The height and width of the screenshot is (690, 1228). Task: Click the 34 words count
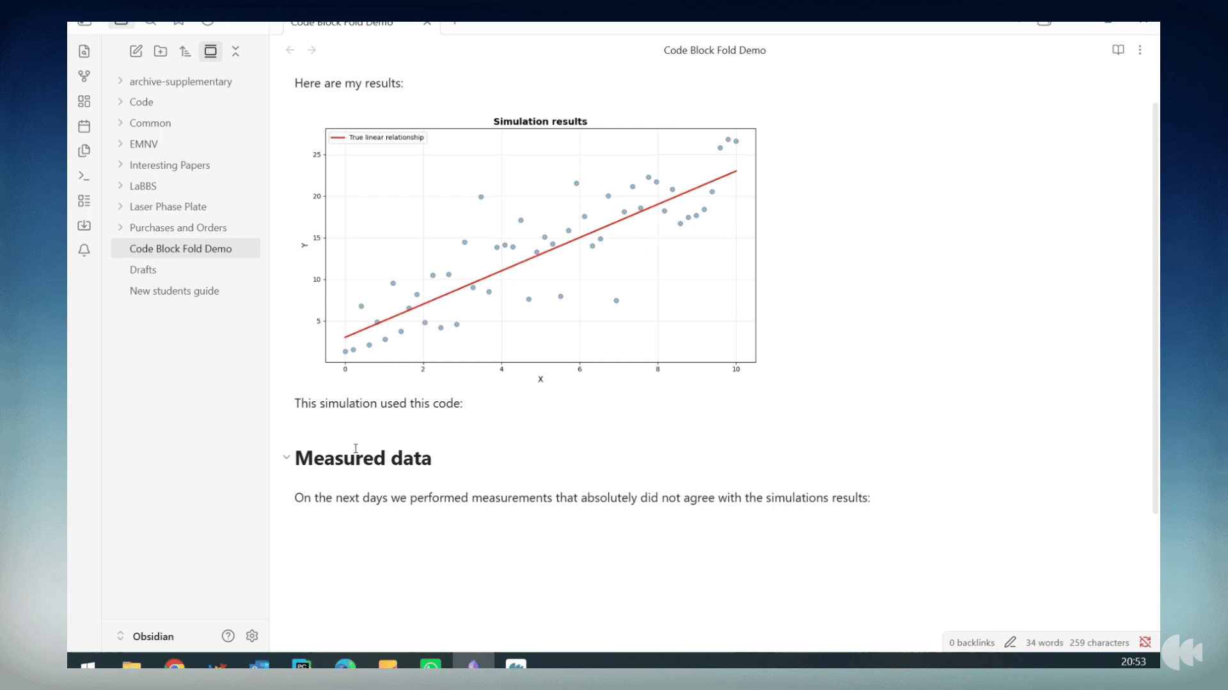[x=1044, y=643]
